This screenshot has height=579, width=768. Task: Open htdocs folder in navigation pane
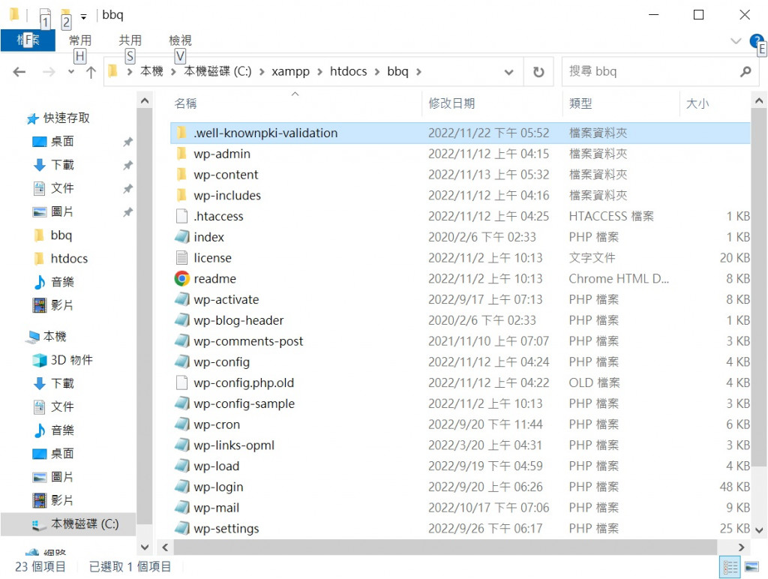point(69,259)
